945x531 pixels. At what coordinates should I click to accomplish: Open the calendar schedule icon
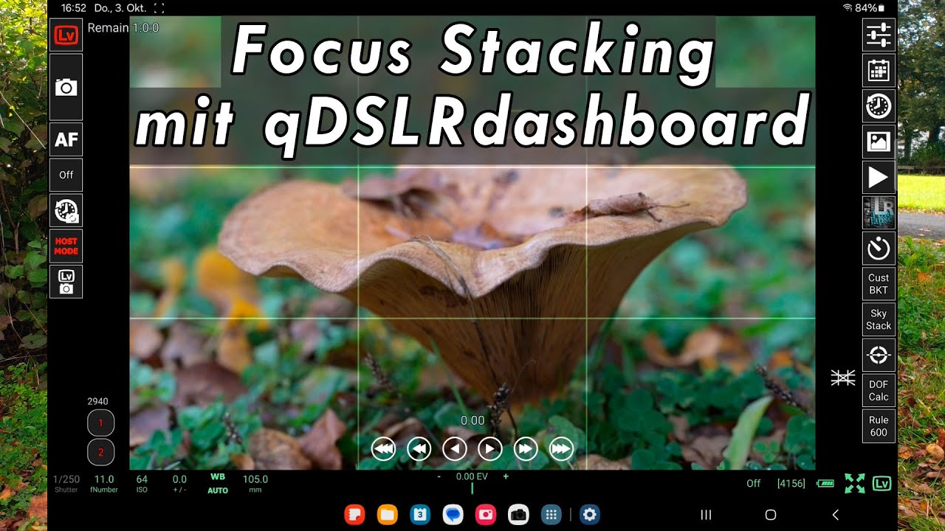pyautogui.click(x=879, y=70)
